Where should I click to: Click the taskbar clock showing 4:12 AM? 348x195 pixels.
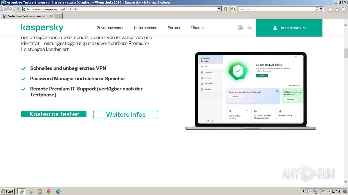click(x=334, y=191)
